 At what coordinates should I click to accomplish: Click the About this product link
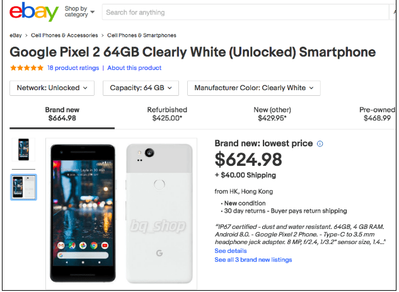(134, 68)
